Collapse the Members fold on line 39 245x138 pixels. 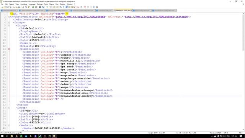point(9,125)
